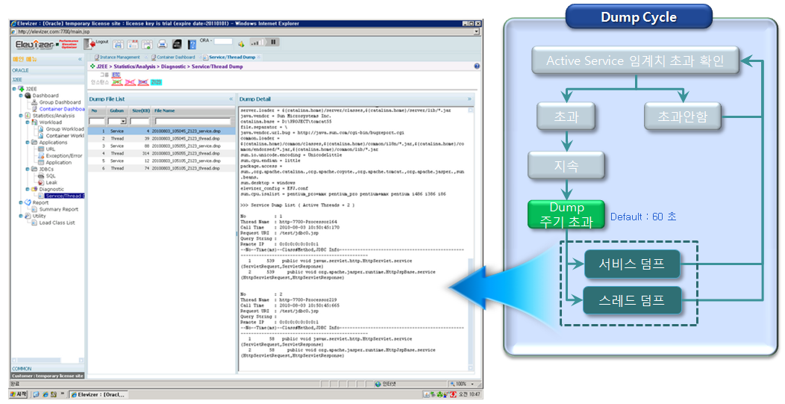
Task: Click the Exception/Error icon in tree
Action: pyautogui.click(x=41, y=155)
